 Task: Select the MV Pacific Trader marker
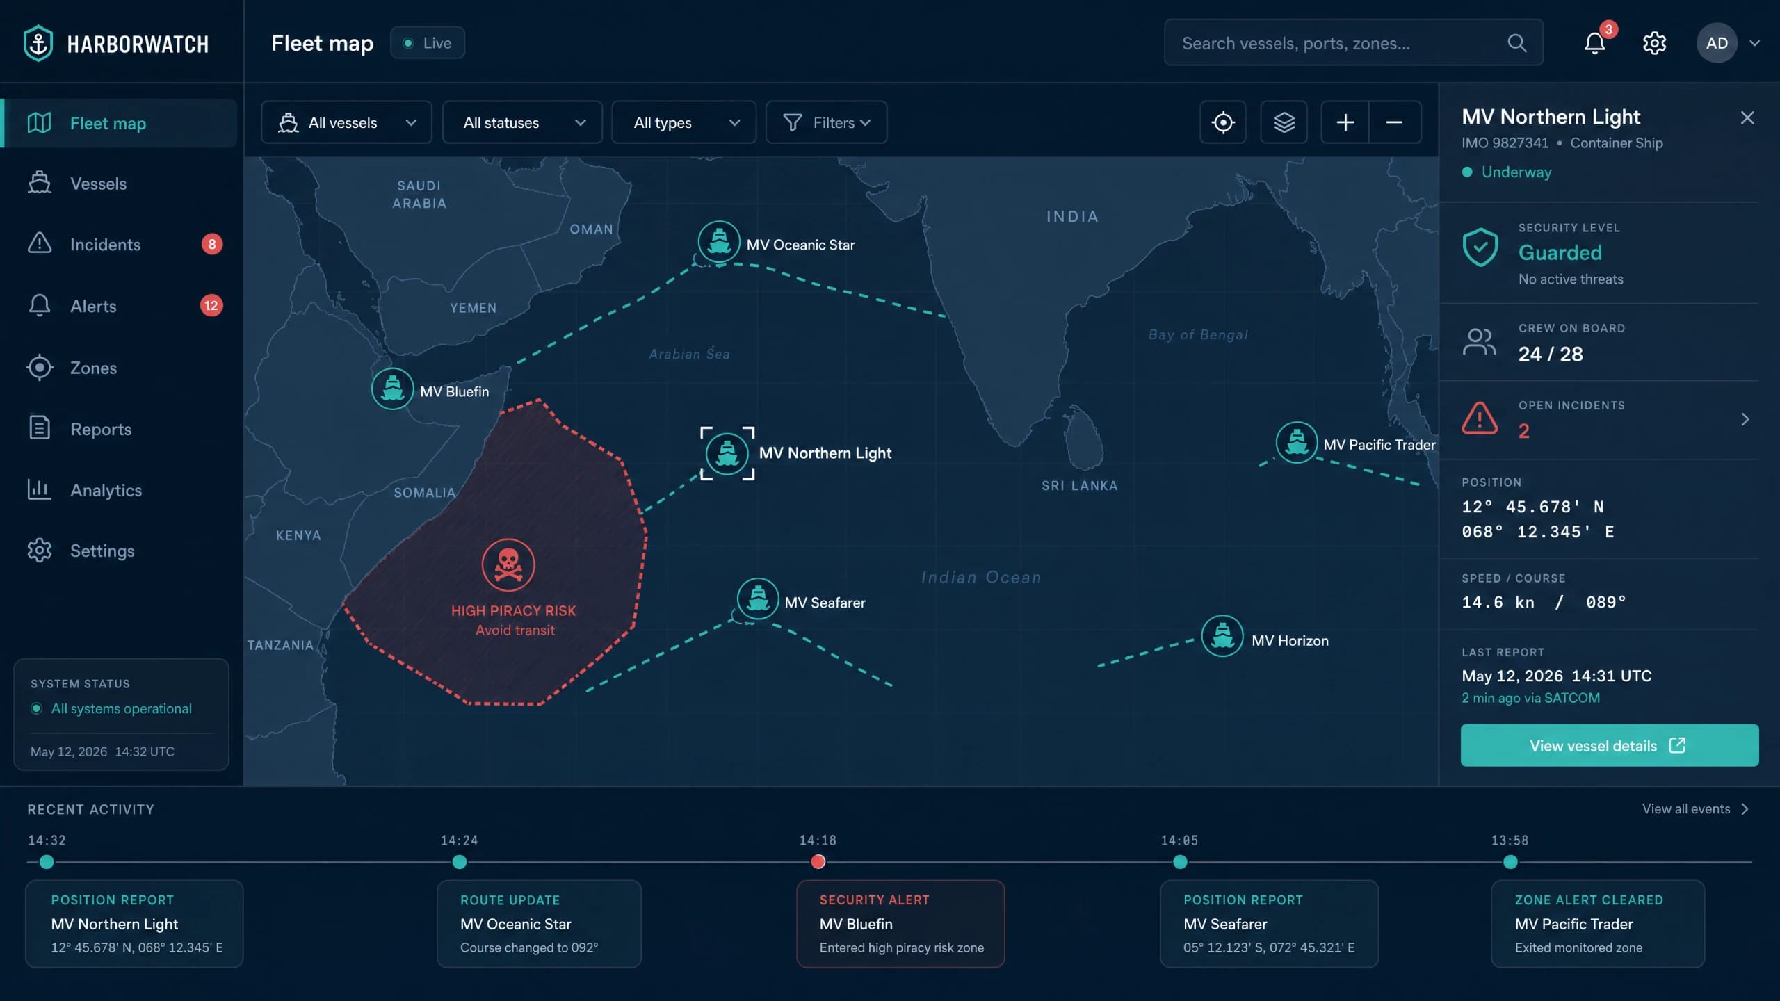tap(1296, 442)
